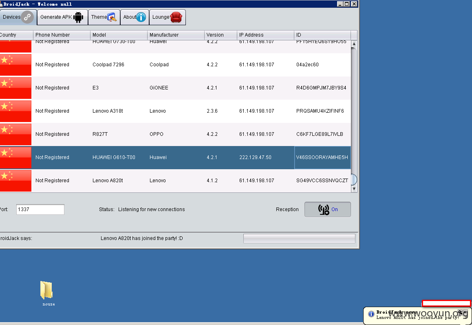Click the scrollbar down arrow
The width and height of the screenshot is (472, 325).
(354, 189)
